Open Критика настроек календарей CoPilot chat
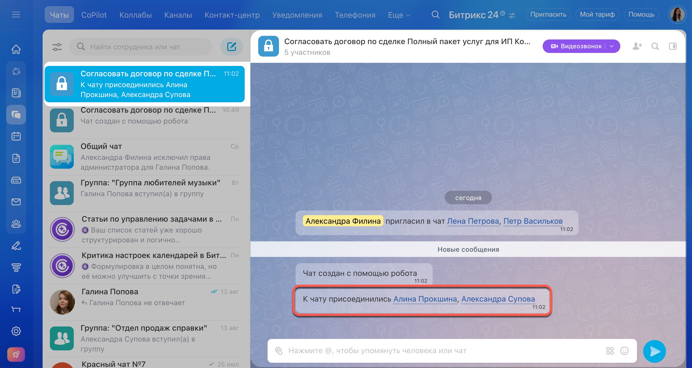692x368 pixels. click(x=144, y=266)
